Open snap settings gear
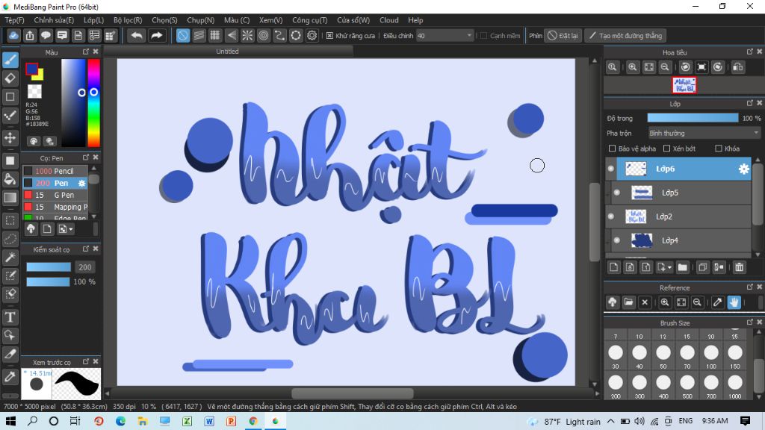 (x=312, y=36)
